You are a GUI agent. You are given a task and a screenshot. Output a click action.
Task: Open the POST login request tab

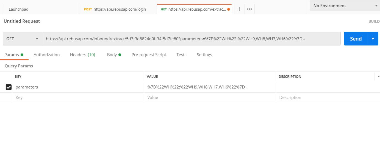118,9
